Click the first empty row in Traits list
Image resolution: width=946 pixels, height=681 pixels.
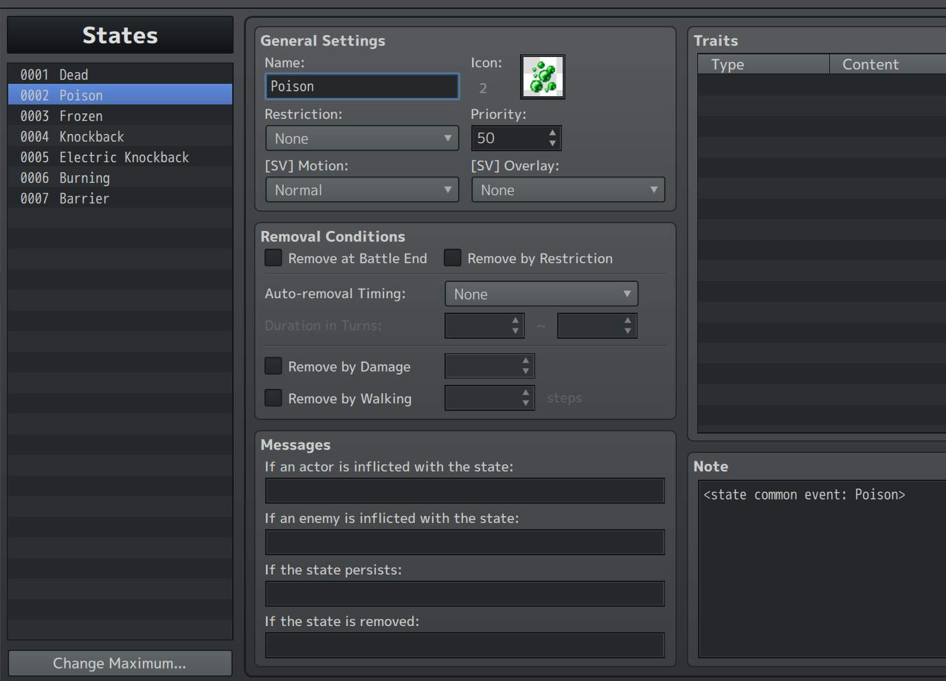click(822, 85)
